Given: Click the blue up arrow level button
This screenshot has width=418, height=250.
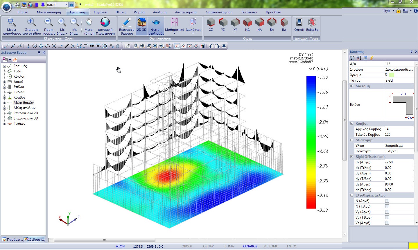Looking at the screenshot, I should (x=37, y=5).
